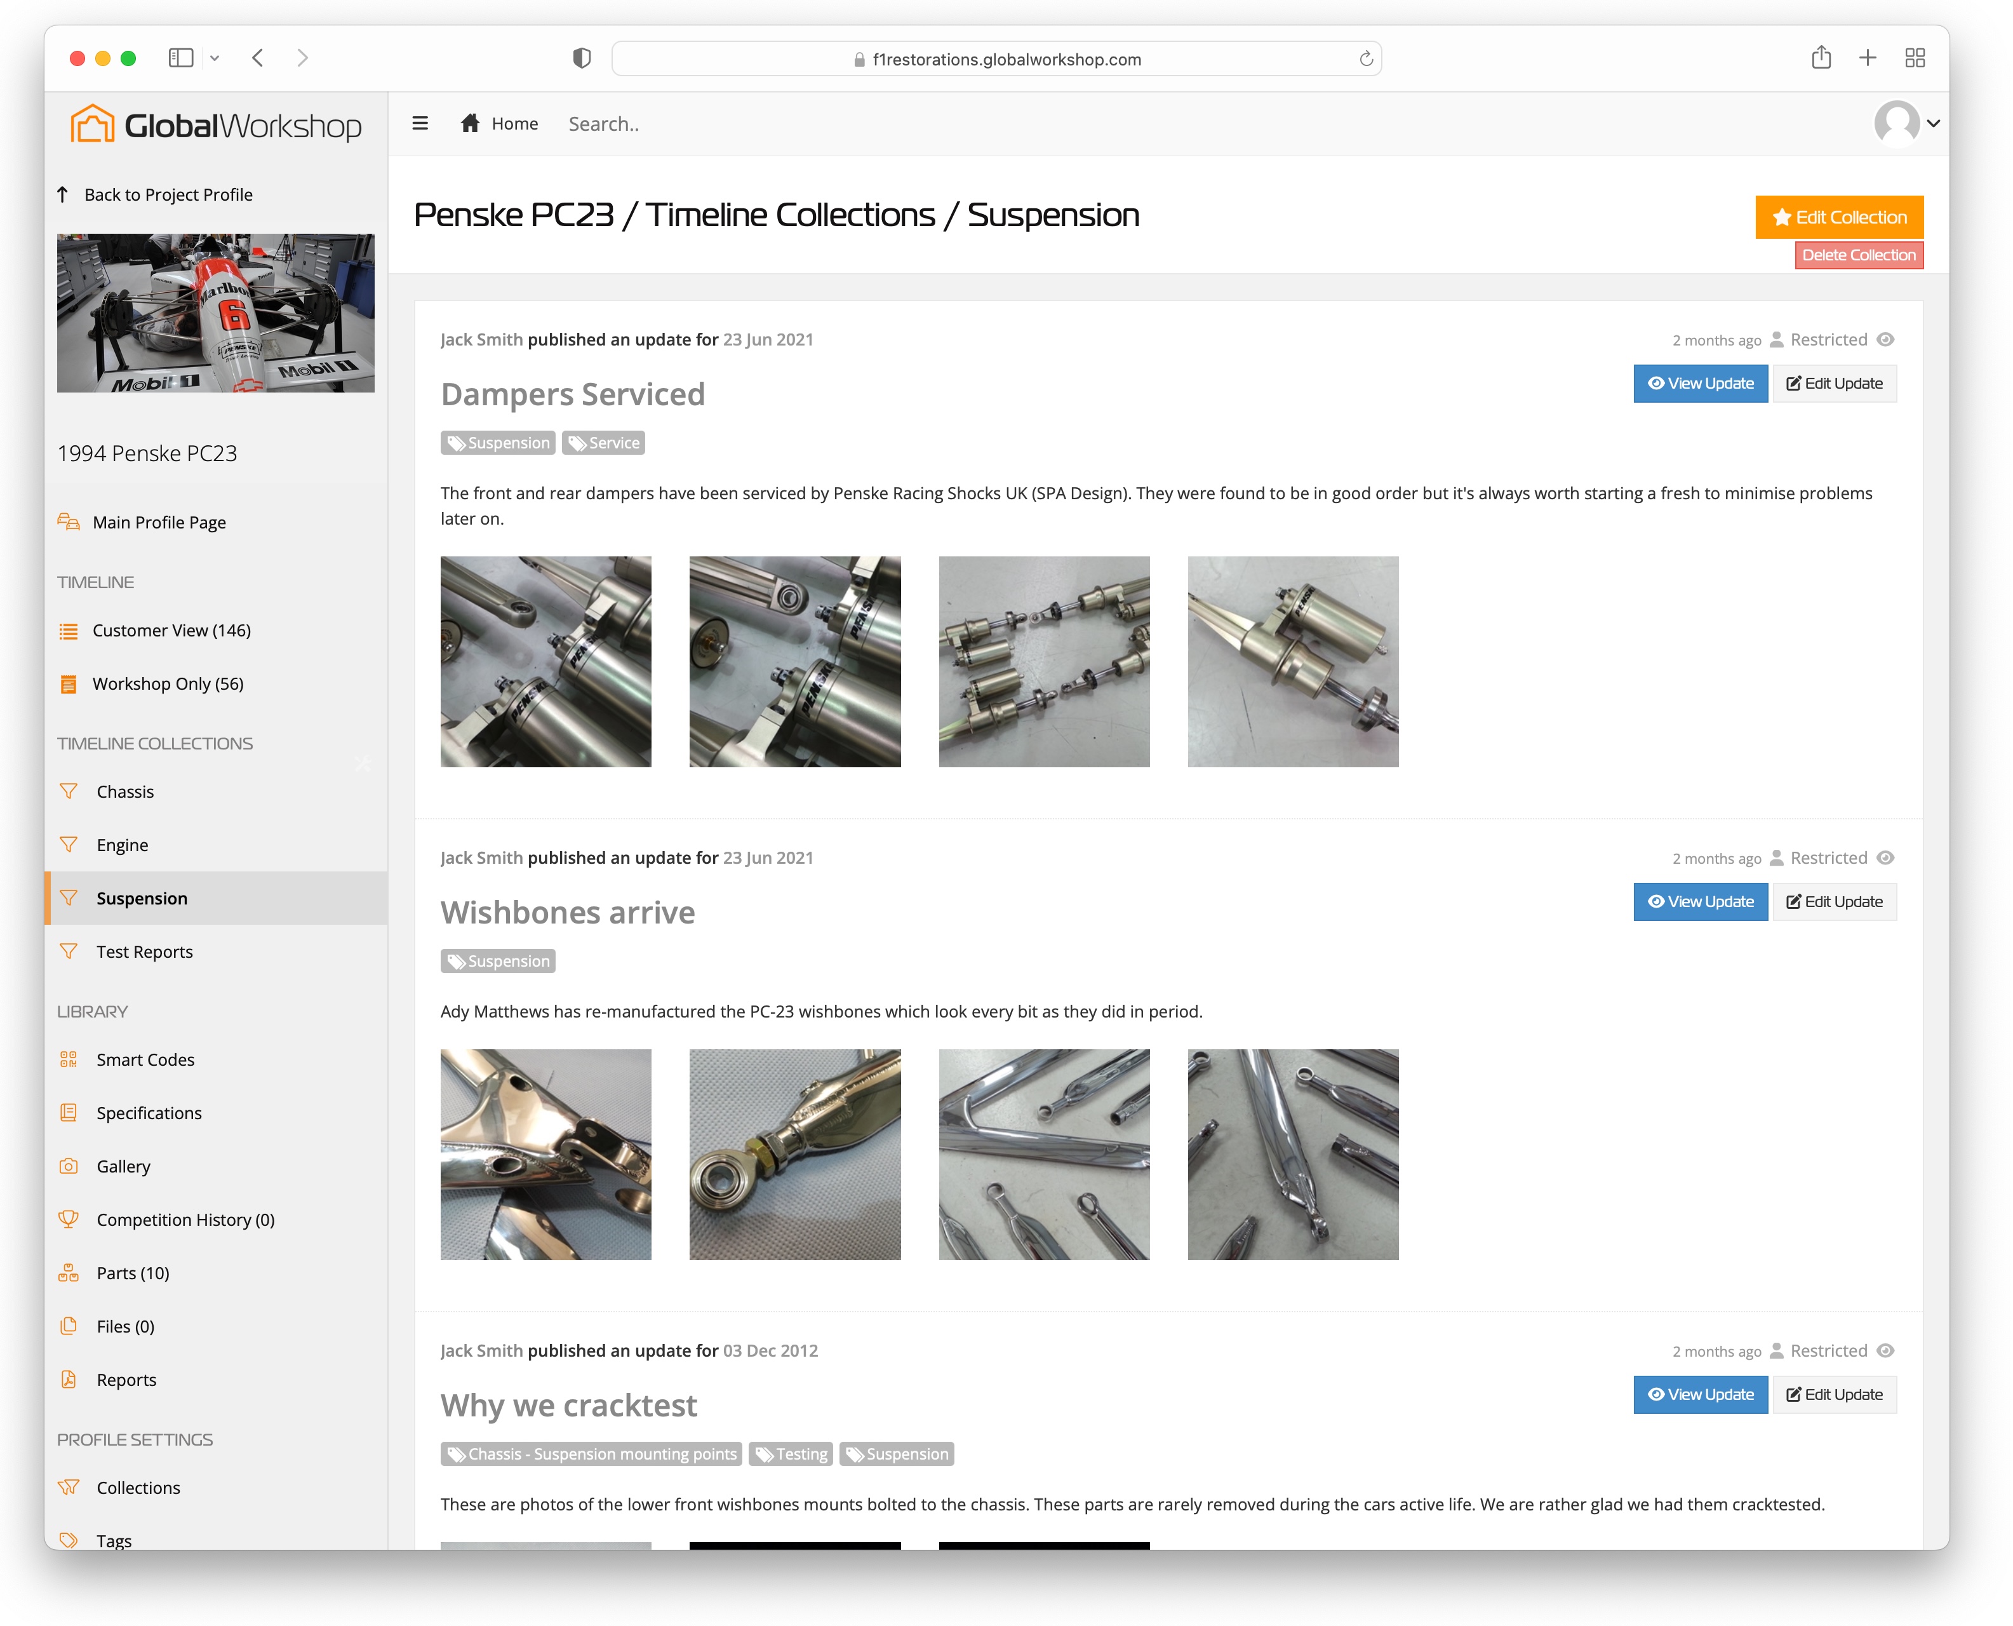Image resolution: width=2013 pixels, height=1626 pixels.
Task: Click Safari share icon
Action: 1821,57
